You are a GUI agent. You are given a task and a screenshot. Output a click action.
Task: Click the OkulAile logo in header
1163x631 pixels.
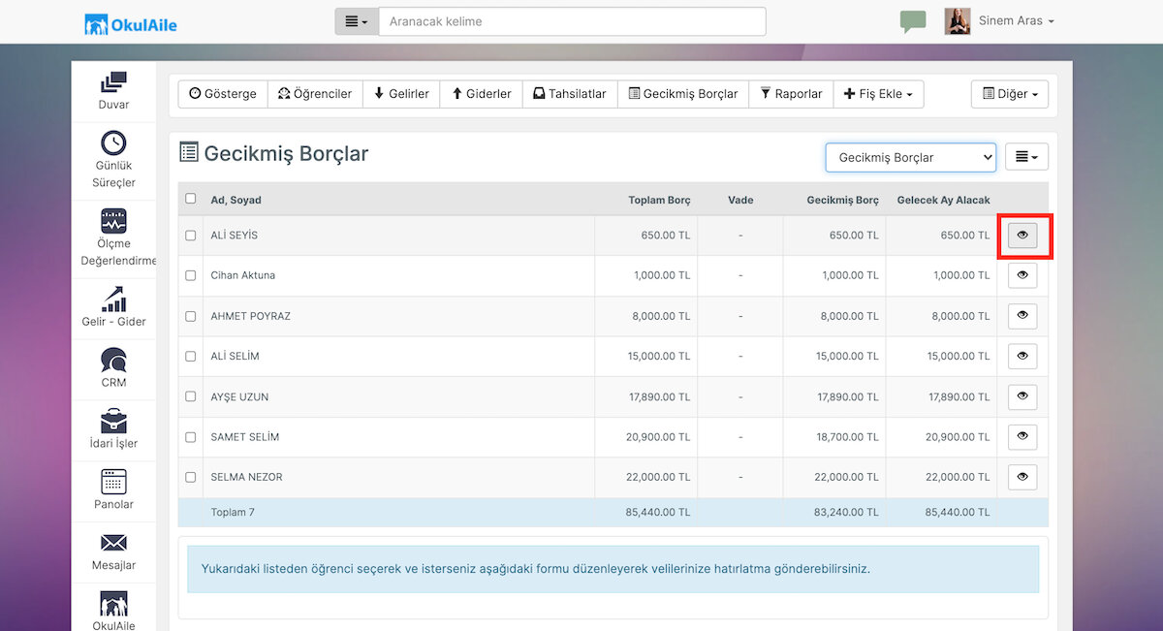[x=131, y=23]
